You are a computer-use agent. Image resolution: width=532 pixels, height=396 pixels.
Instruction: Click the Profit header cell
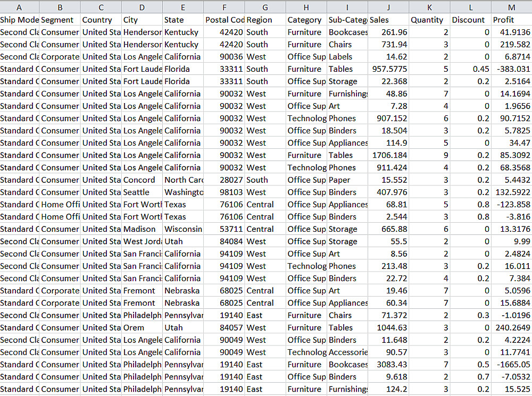click(x=512, y=20)
